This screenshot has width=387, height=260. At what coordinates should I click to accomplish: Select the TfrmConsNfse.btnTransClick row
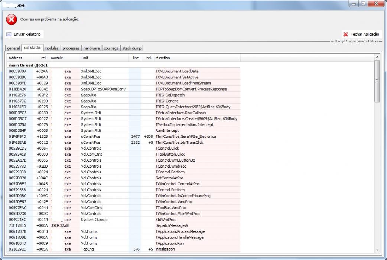coord(124,143)
